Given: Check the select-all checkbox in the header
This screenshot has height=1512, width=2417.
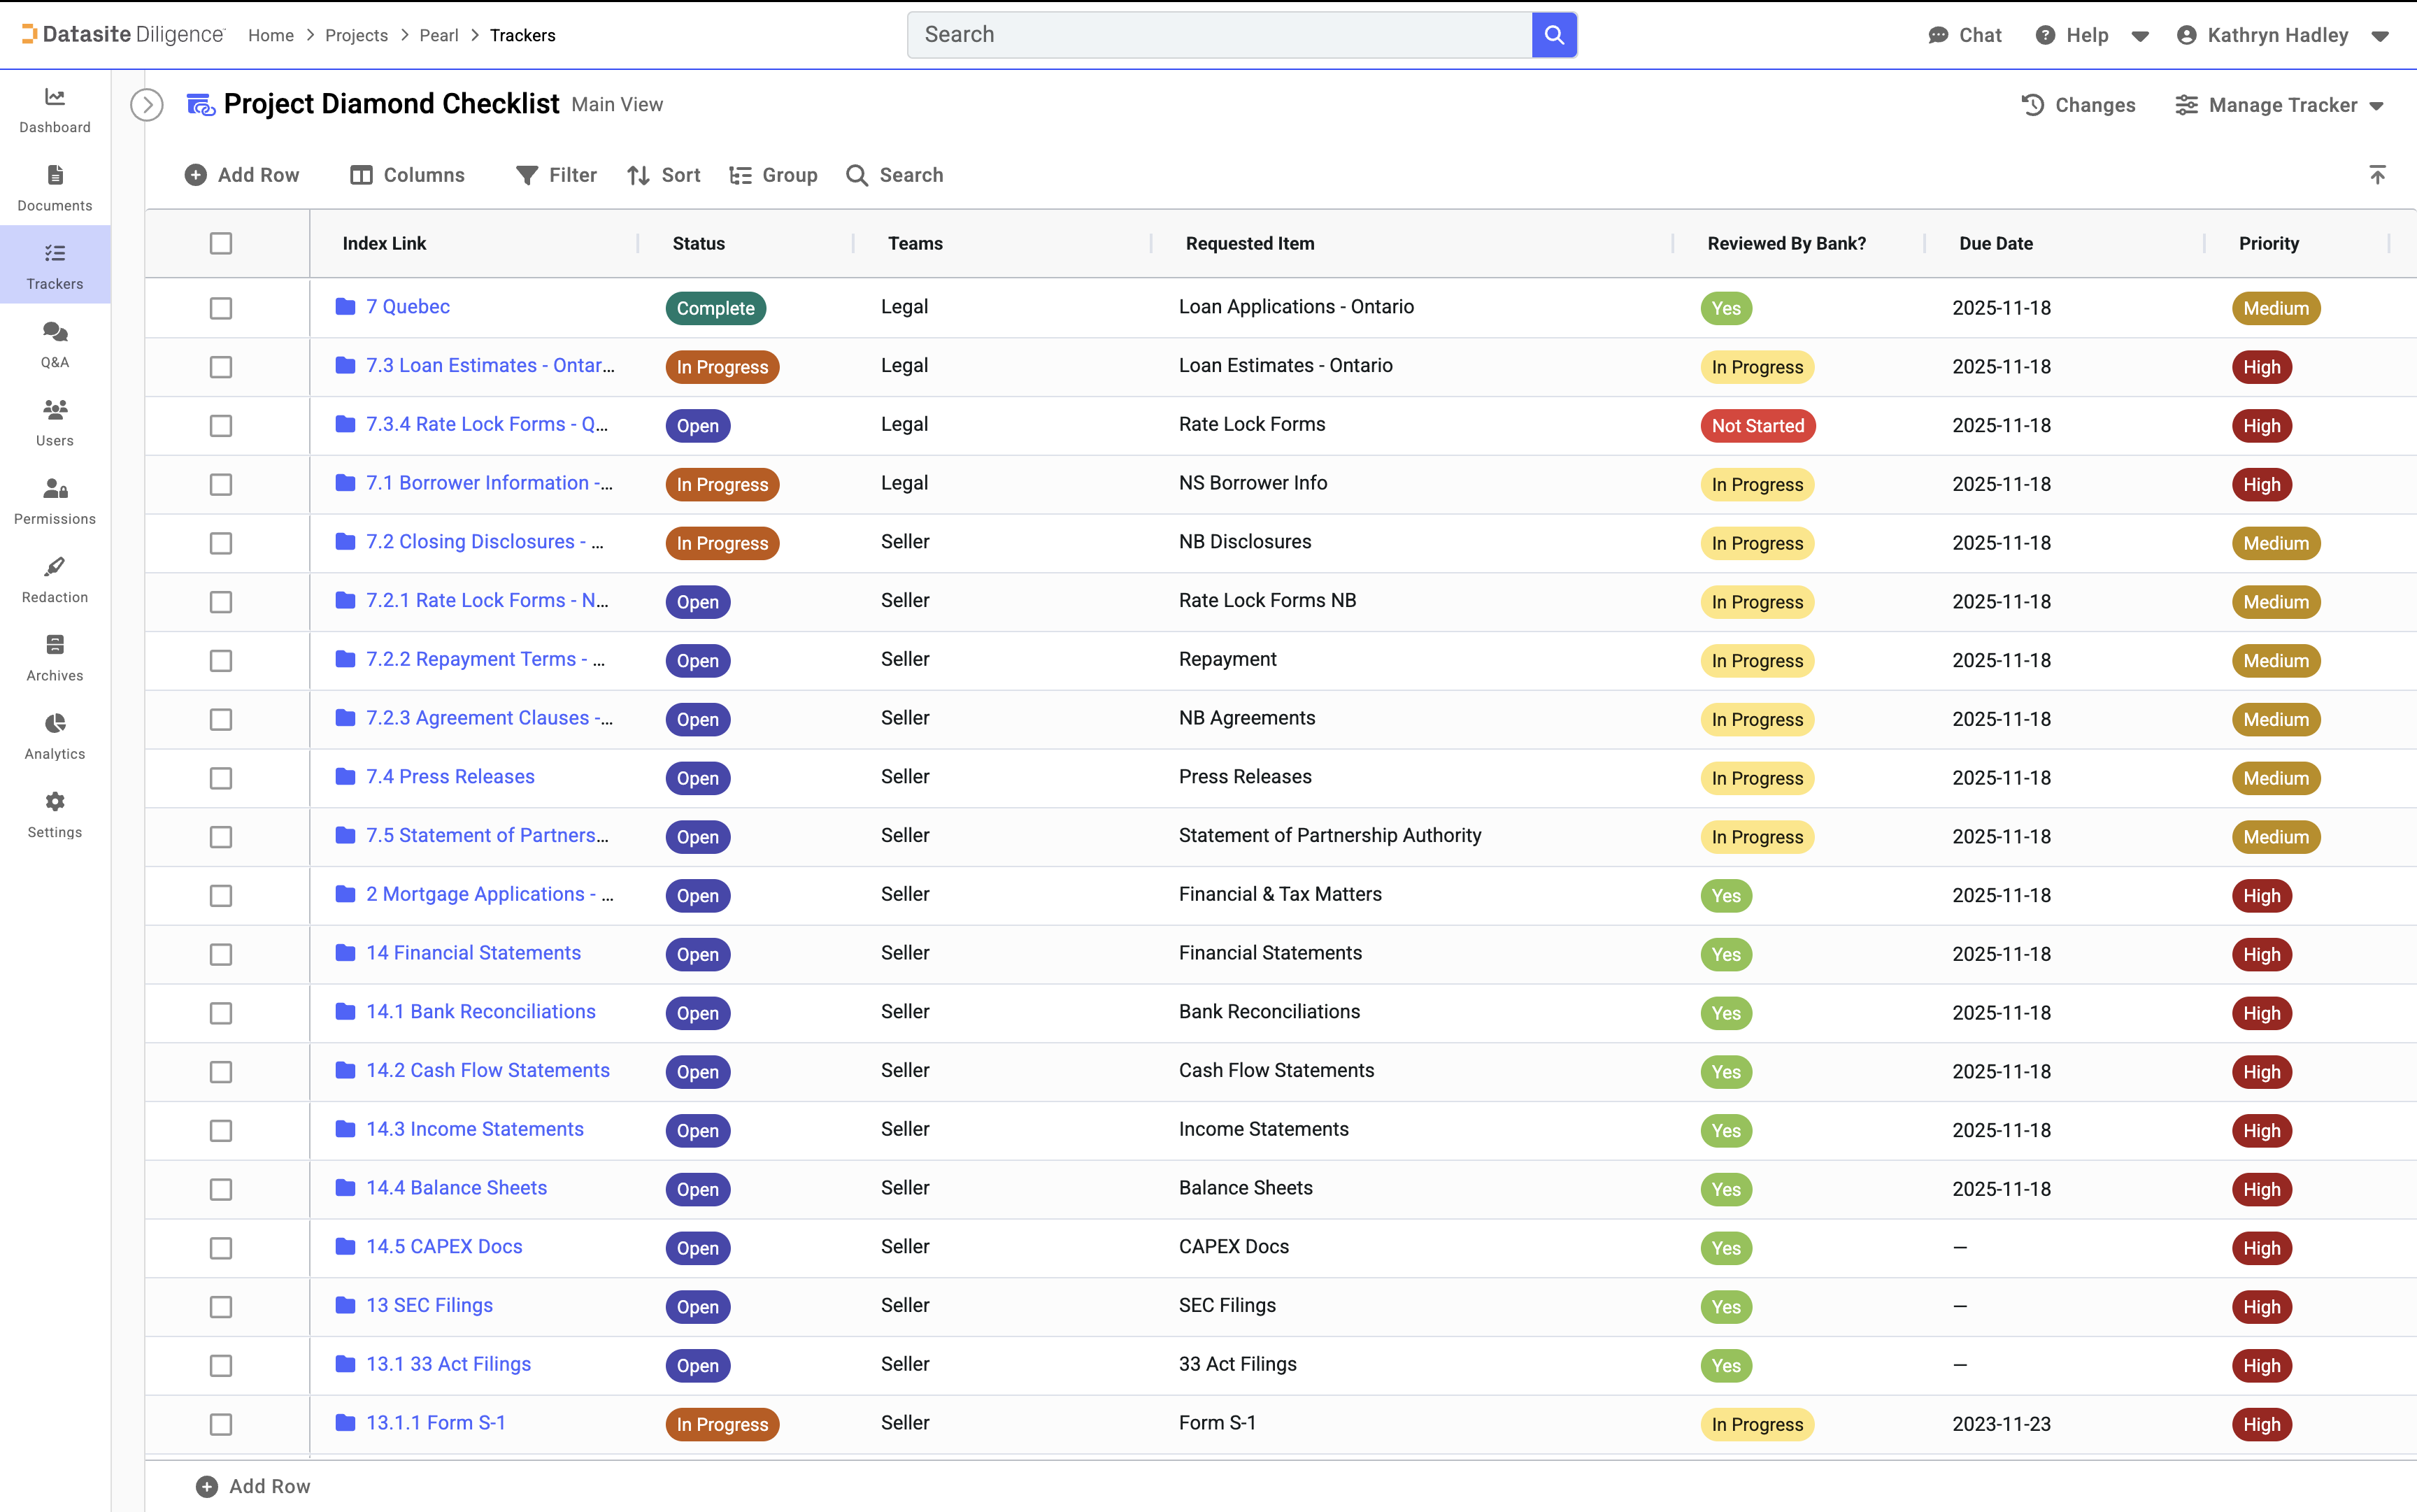Looking at the screenshot, I should point(220,243).
